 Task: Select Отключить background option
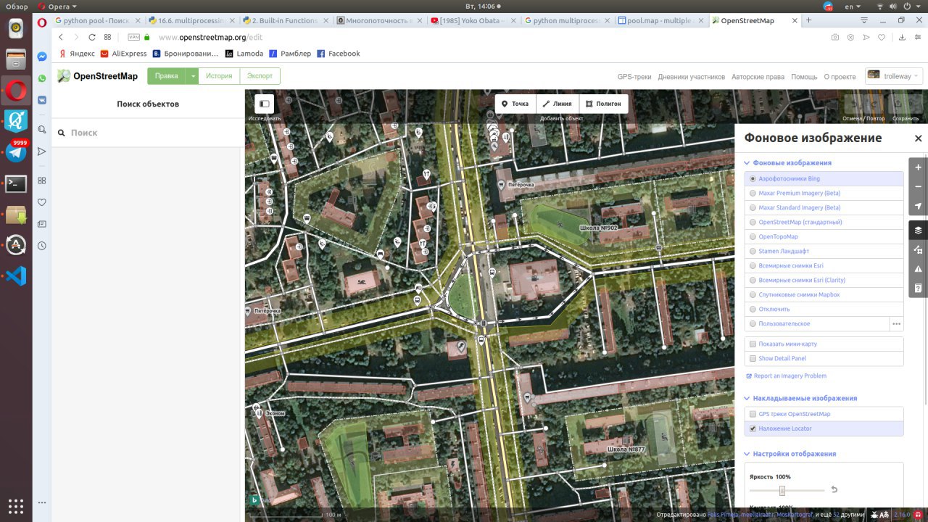click(x=824, y=309)
